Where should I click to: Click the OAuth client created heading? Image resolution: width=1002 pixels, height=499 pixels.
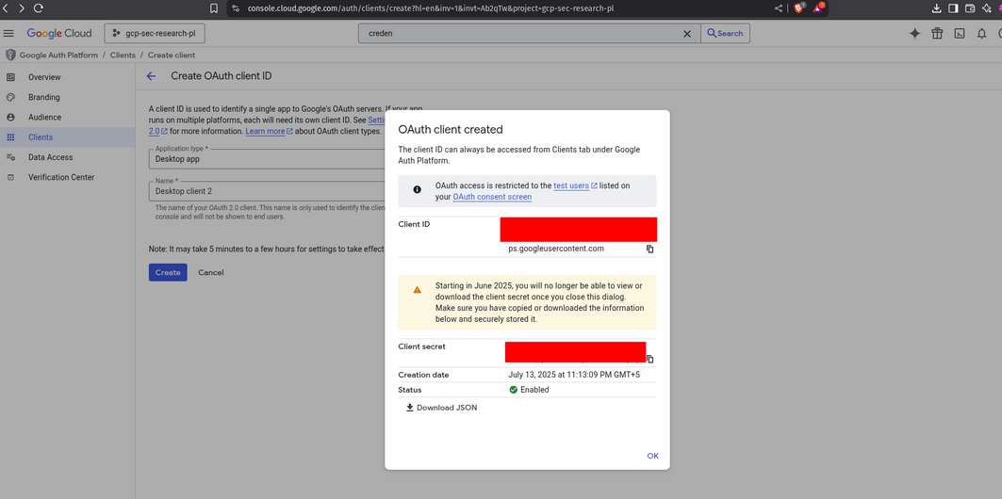click(451, 130)
